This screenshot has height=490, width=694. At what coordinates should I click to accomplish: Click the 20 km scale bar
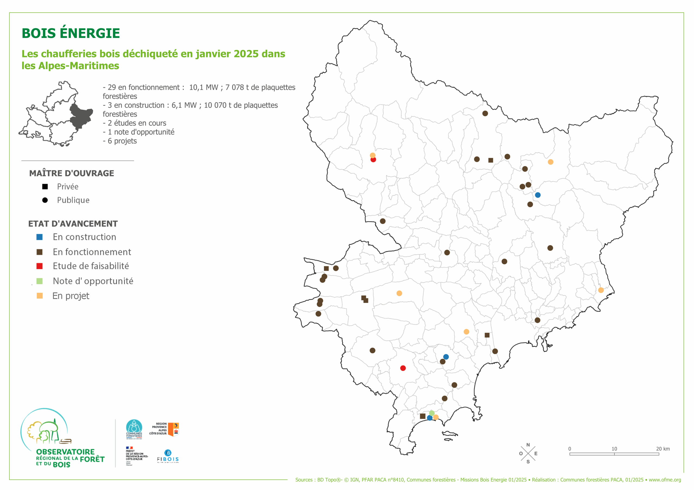[614, 454]
